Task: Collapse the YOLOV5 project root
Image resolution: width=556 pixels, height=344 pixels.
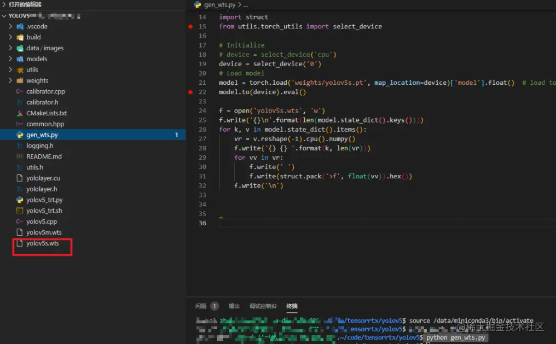Action: pyautogui.click(x=4, y=16)
